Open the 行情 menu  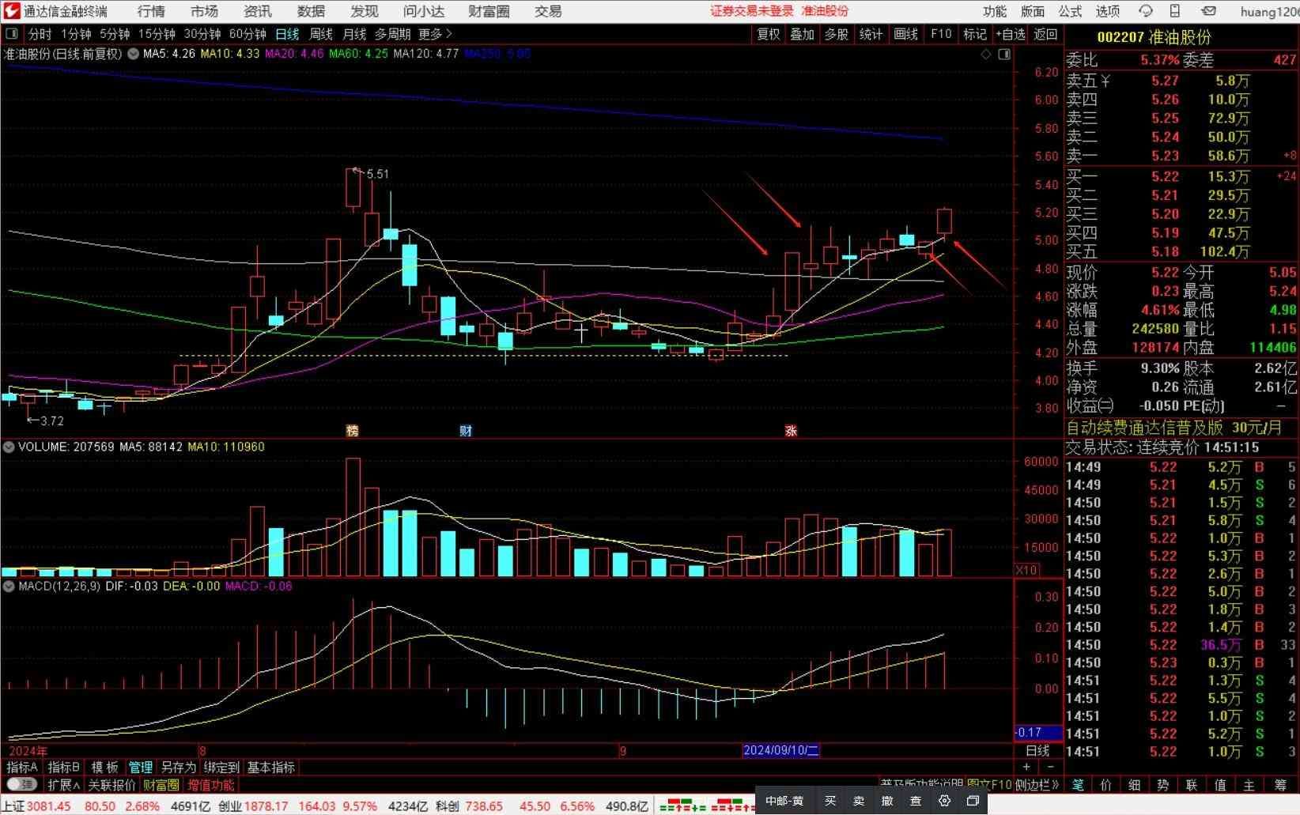point(151,11)
